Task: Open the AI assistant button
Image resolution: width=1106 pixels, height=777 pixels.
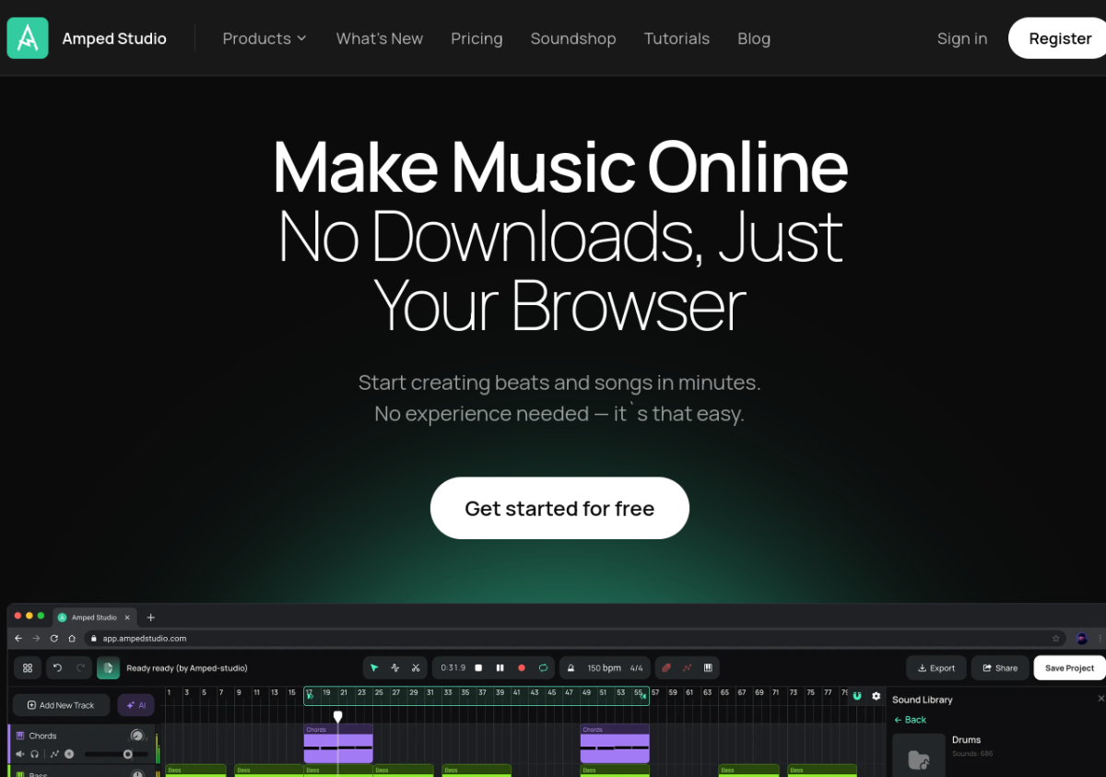Action: [135, 705]
